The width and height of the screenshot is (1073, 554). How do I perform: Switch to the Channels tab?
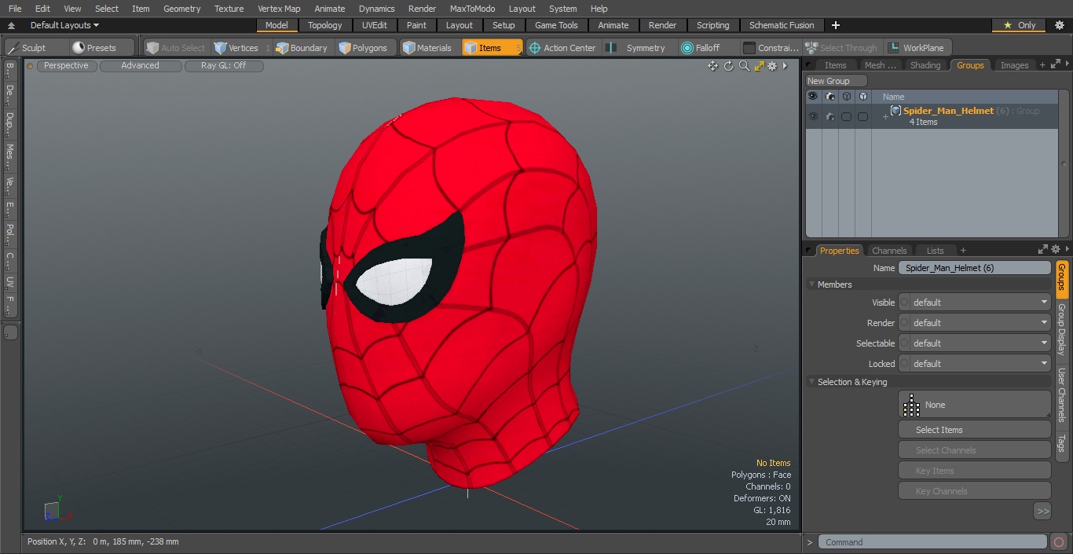[889, 251]
